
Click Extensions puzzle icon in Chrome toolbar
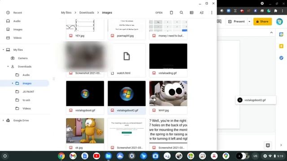[x=275, y=11]
